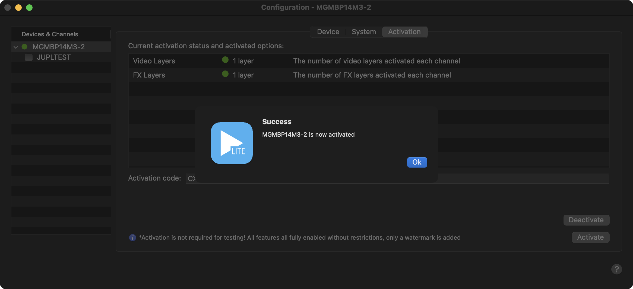Click the green status dot for FX Layers
633x289 pixels.
pos(225,74)
